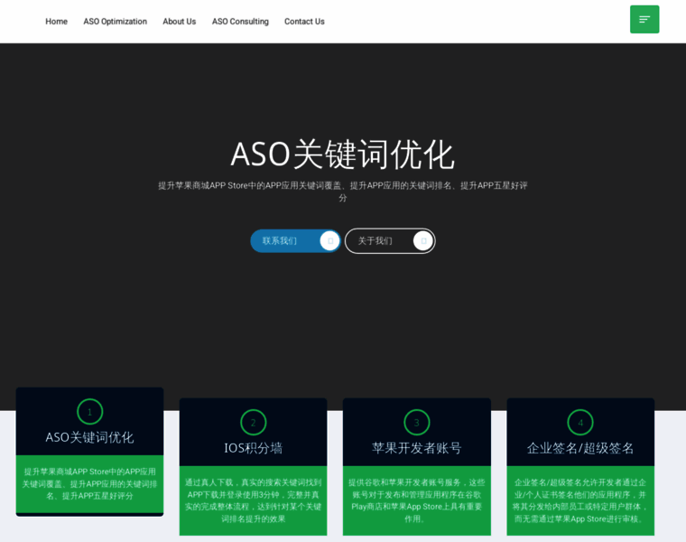The height and width of the screenshot is (542, 686).
Task: Go to Home in navigation
Action: (56, 22)
